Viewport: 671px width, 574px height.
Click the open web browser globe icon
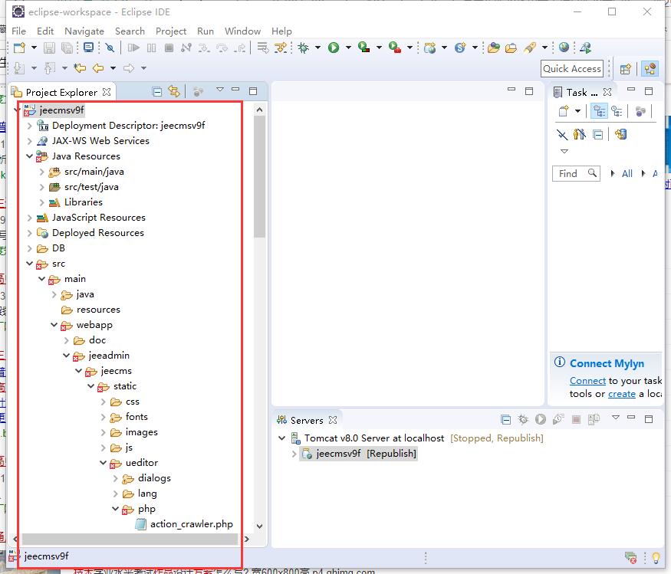pos(564,48)
